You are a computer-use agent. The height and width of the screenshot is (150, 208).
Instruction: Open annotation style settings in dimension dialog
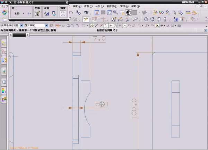click(46, 14)
